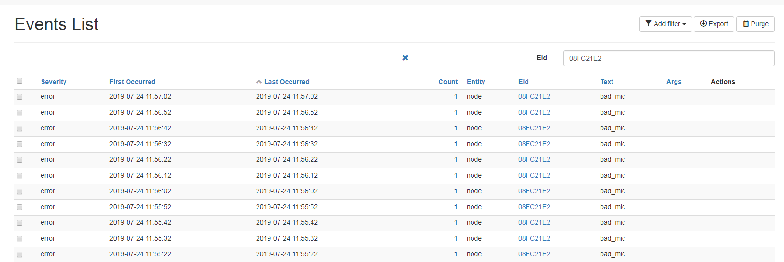
Task: Check the row for 2019-07-24 11:56:12
Action: [20, 176]
